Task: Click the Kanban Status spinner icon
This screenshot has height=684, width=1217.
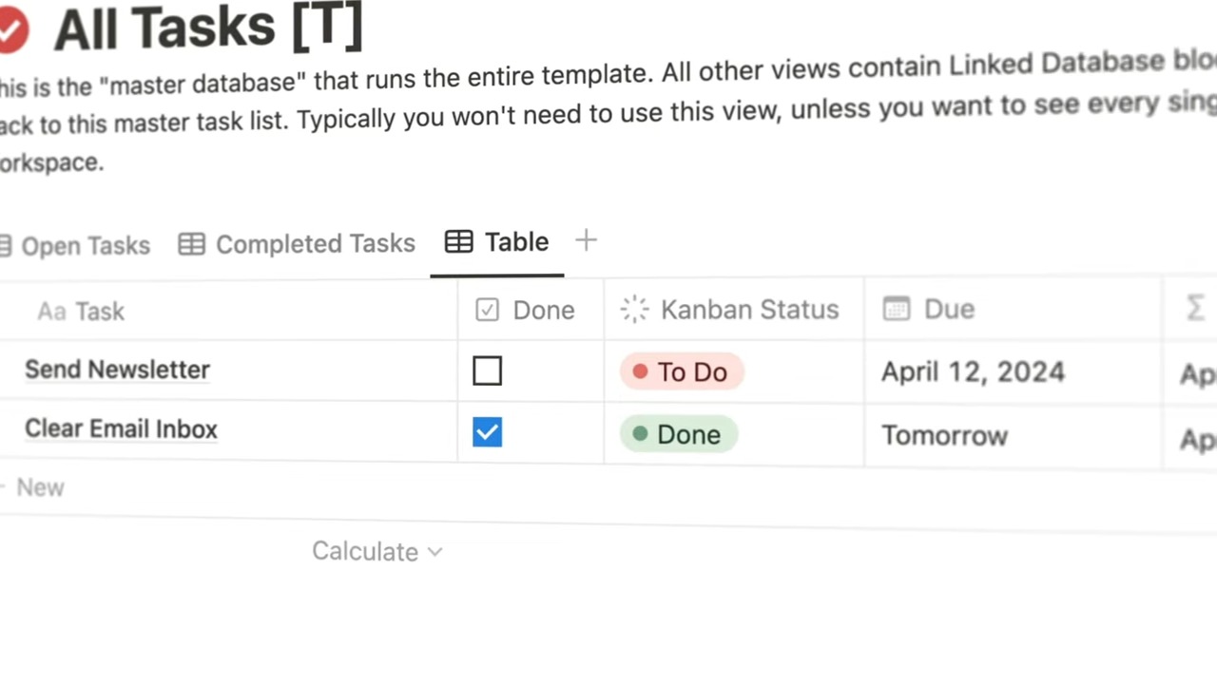Action: (x=634, y=309)
